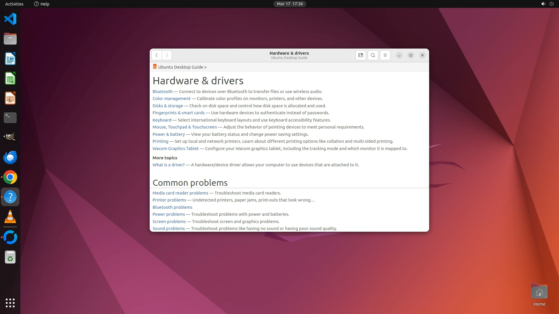559x314 pixels.
Task: Open GIMP from the dock
Action: [x=10, y=137]
